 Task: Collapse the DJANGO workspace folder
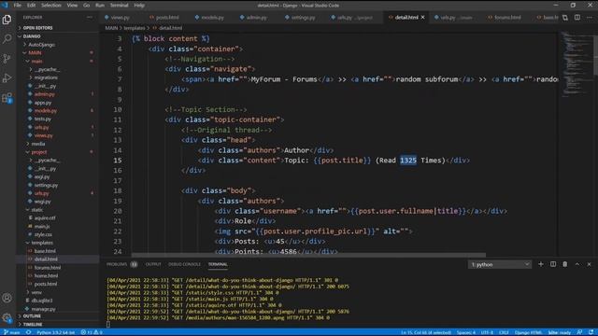pyautogui.click(x=32, y=36)
